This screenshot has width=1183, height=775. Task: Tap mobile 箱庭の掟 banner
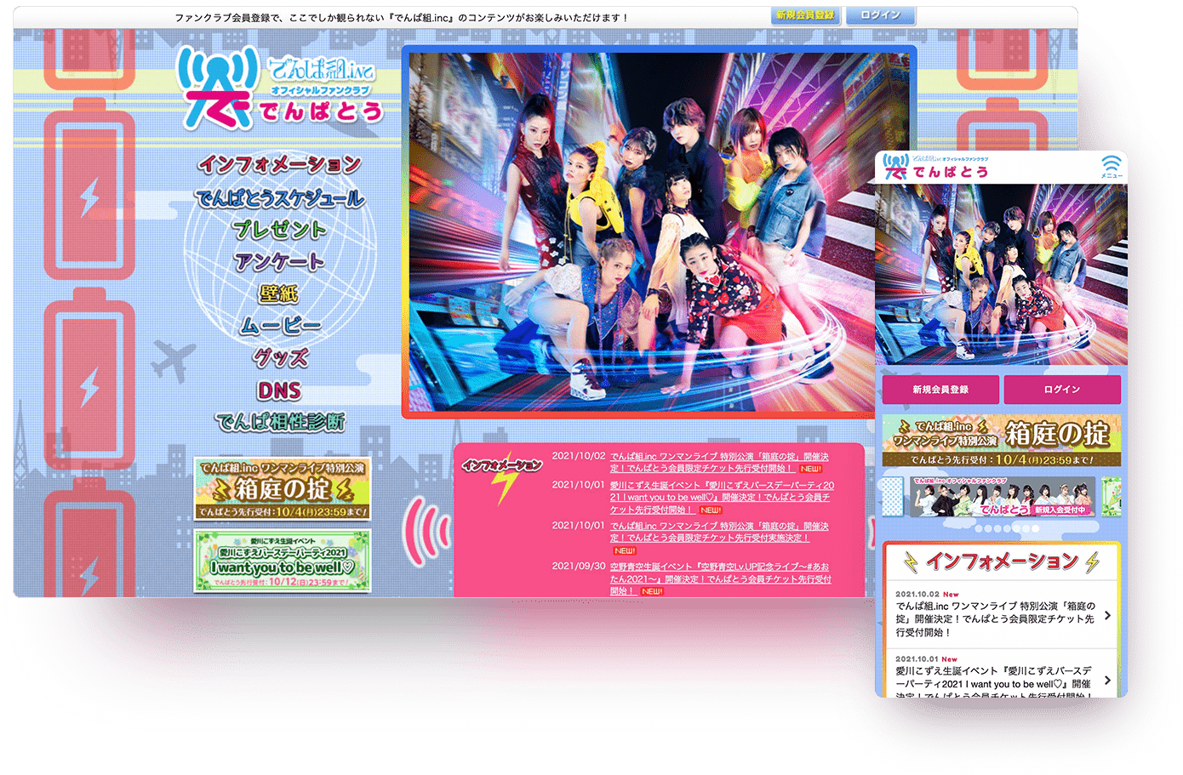[1002, 441]
